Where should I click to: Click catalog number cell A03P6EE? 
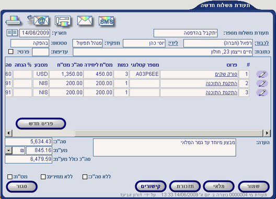click(145, 74)
